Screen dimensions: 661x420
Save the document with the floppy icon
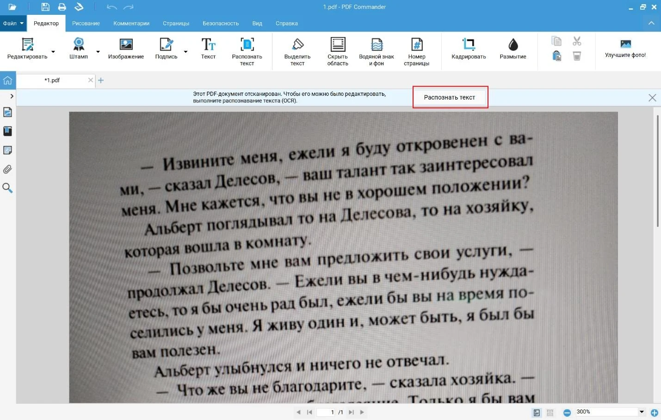[45, 7]
